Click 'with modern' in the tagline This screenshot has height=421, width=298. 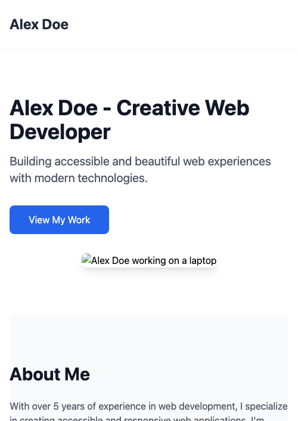click(42, 178)
